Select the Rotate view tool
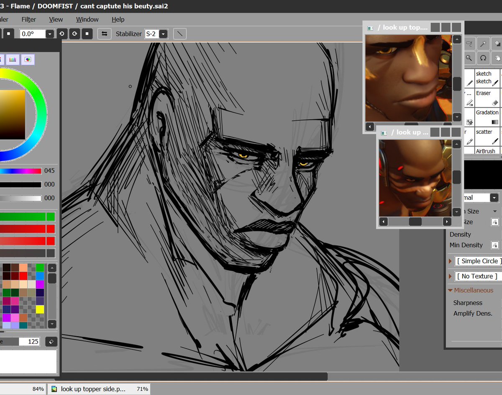This screenshot has width=502, height=395. click(483, 58)
